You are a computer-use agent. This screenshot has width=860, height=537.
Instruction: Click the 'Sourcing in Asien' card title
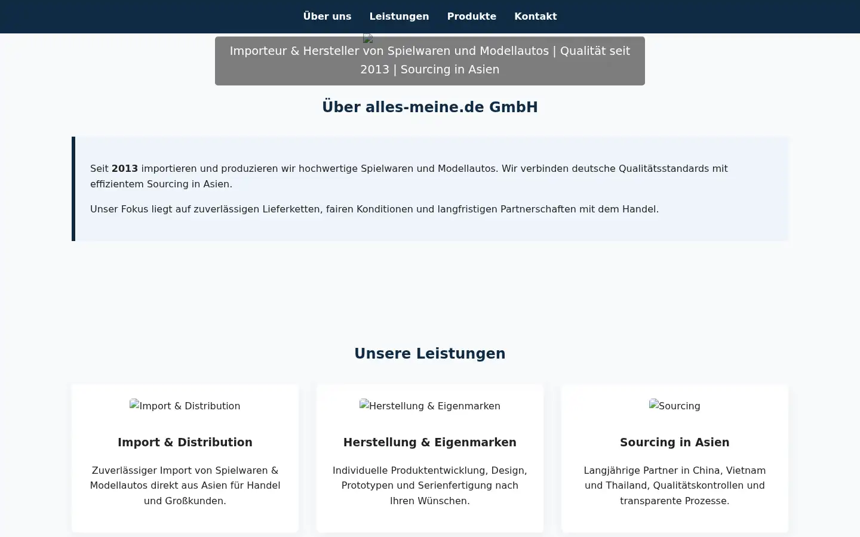coord(675,443)
